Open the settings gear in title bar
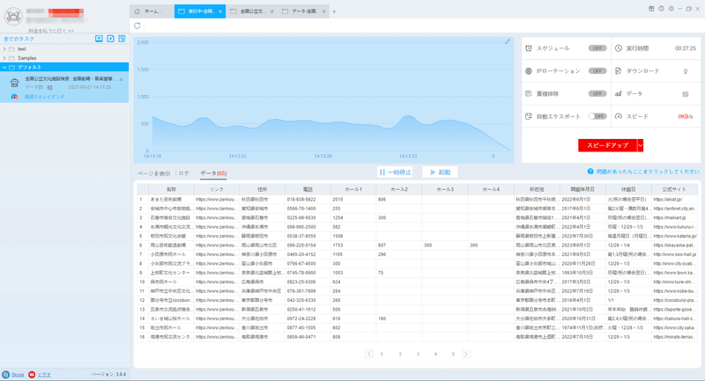705x381 pixels. (672, 9)
